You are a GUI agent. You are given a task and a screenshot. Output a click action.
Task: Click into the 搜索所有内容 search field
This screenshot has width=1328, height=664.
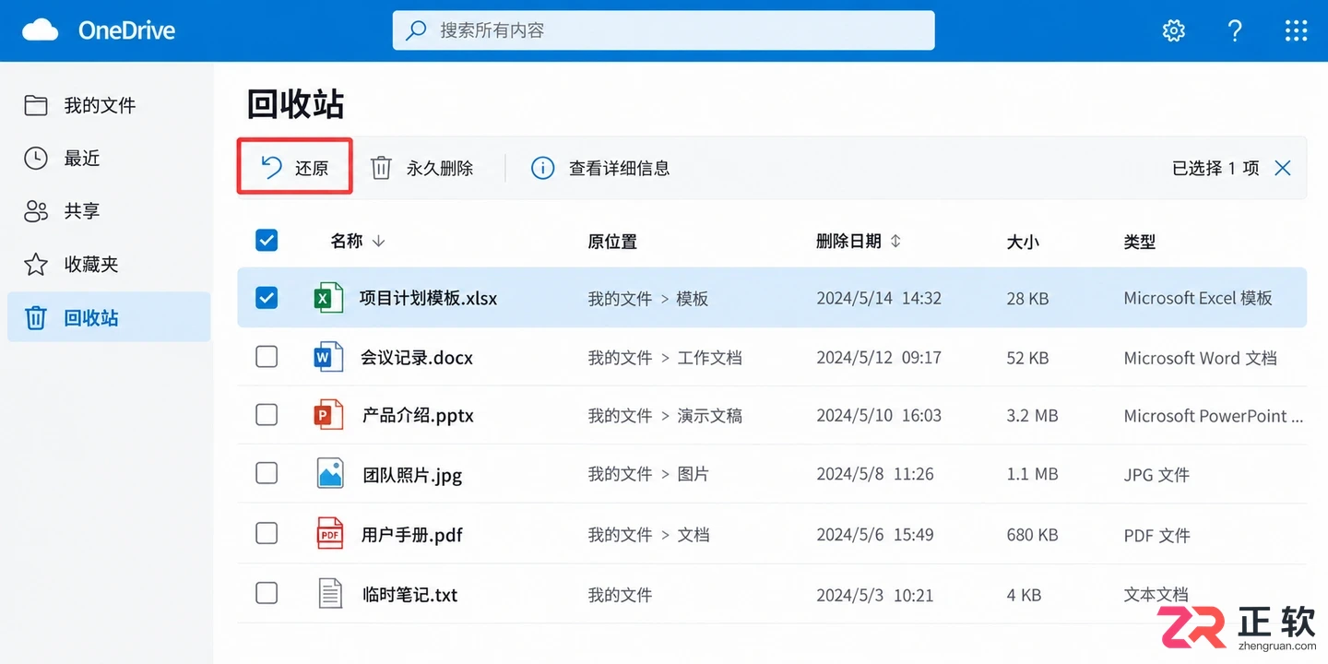point(663,30)
